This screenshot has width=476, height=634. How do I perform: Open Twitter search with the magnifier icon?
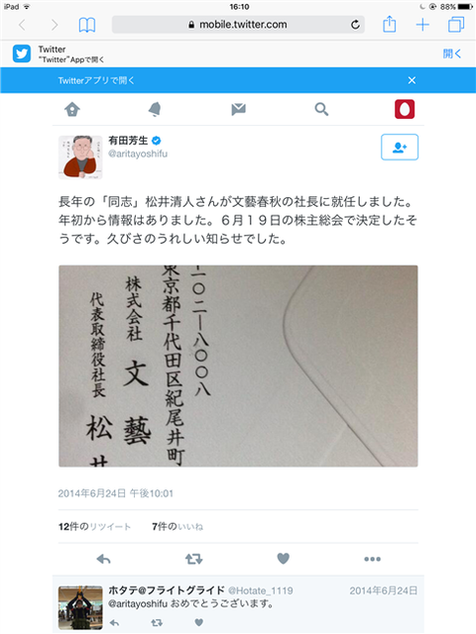pyautogui.click(x=321, y=109)
